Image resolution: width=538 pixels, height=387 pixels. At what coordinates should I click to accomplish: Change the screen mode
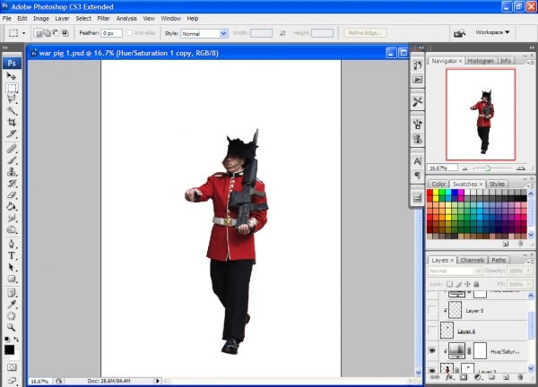coord(12,380)
